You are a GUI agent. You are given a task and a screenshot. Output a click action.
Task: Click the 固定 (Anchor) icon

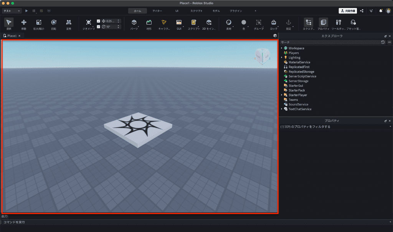pos(288,23)
